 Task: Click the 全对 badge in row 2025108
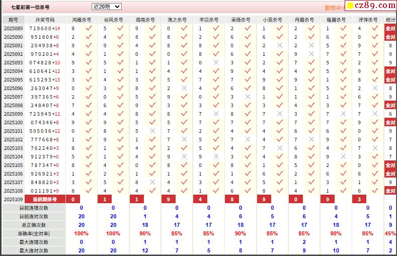tap(390, 191)
